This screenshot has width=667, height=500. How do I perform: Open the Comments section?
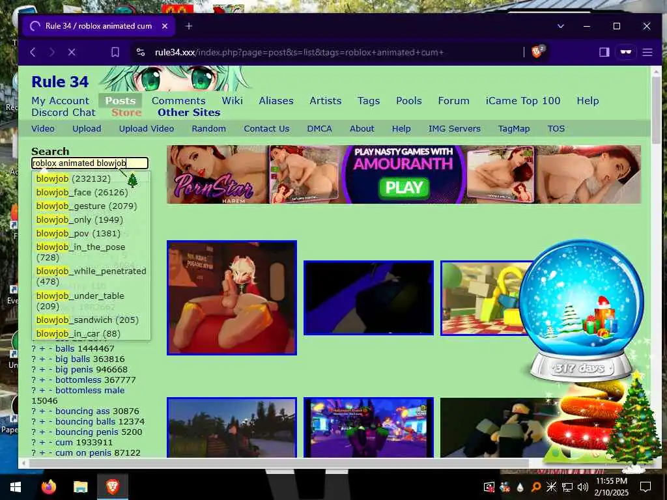[178, 101]
